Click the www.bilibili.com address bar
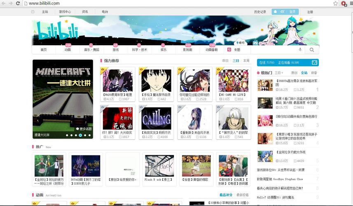353x206 pixels. pyautogui.click(x=178, y=3)
